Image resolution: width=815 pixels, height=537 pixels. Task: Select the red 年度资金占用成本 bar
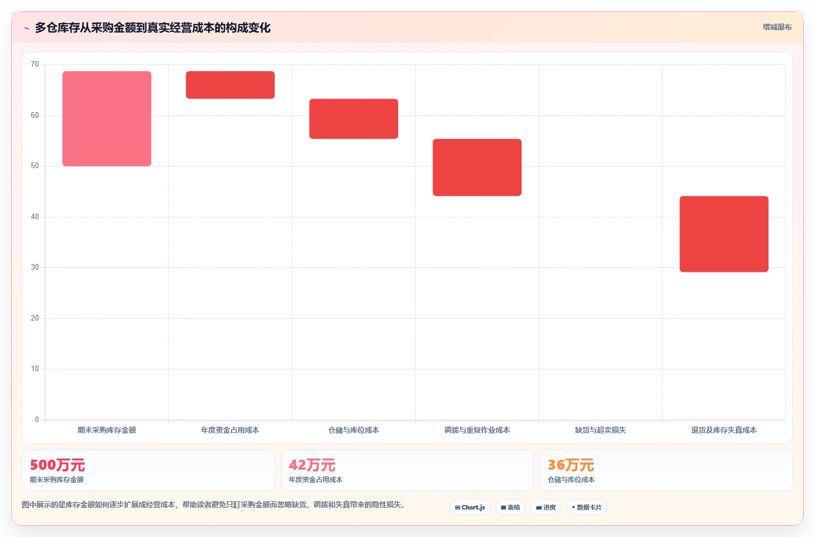coord(230,85)
